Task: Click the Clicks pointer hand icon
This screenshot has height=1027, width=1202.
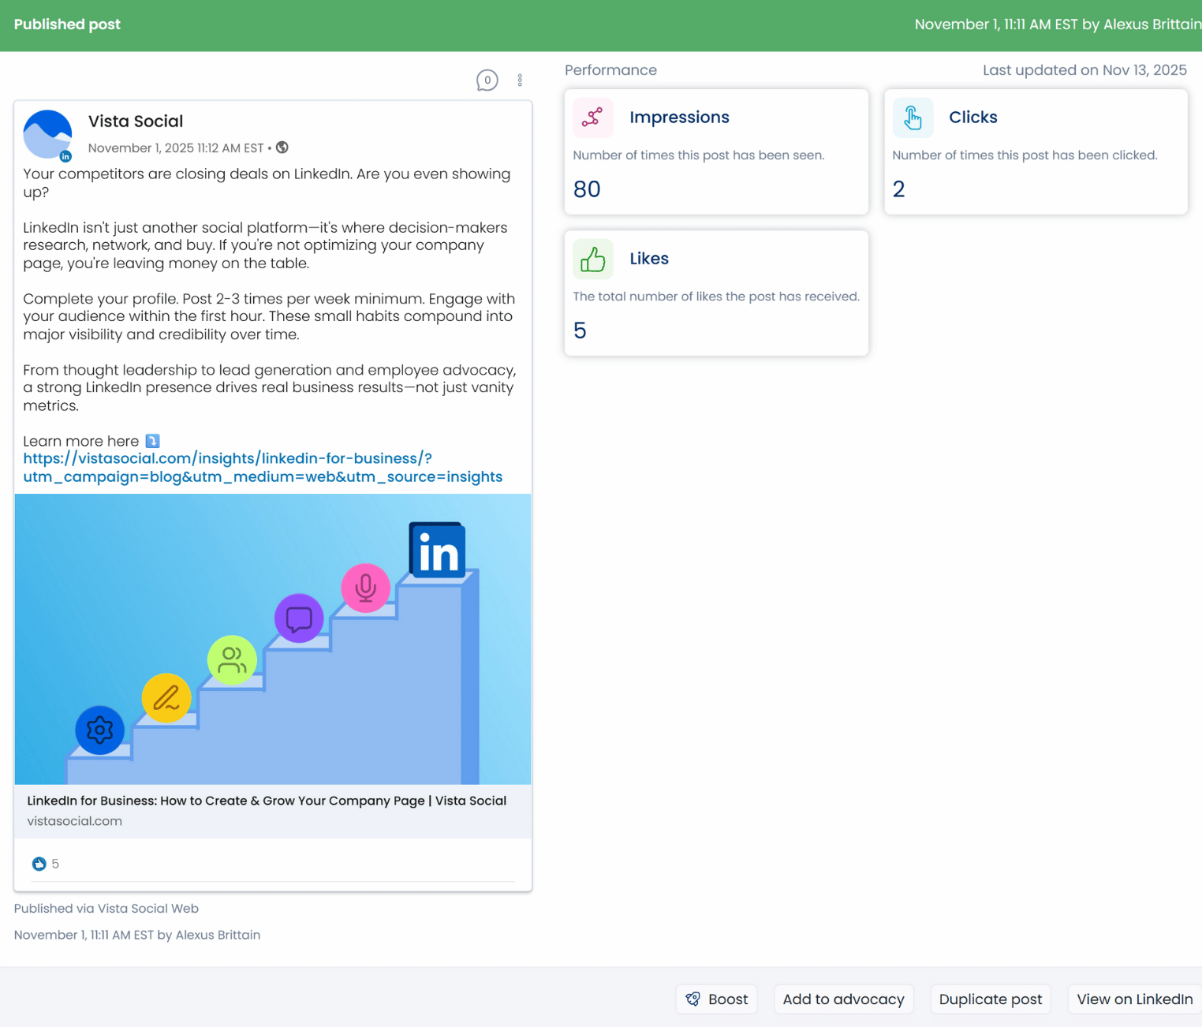Action: pyautogui.click(x=913, y=118)
